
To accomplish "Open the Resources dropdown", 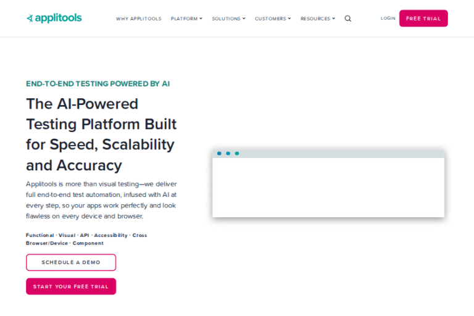I will pos(317,19).
